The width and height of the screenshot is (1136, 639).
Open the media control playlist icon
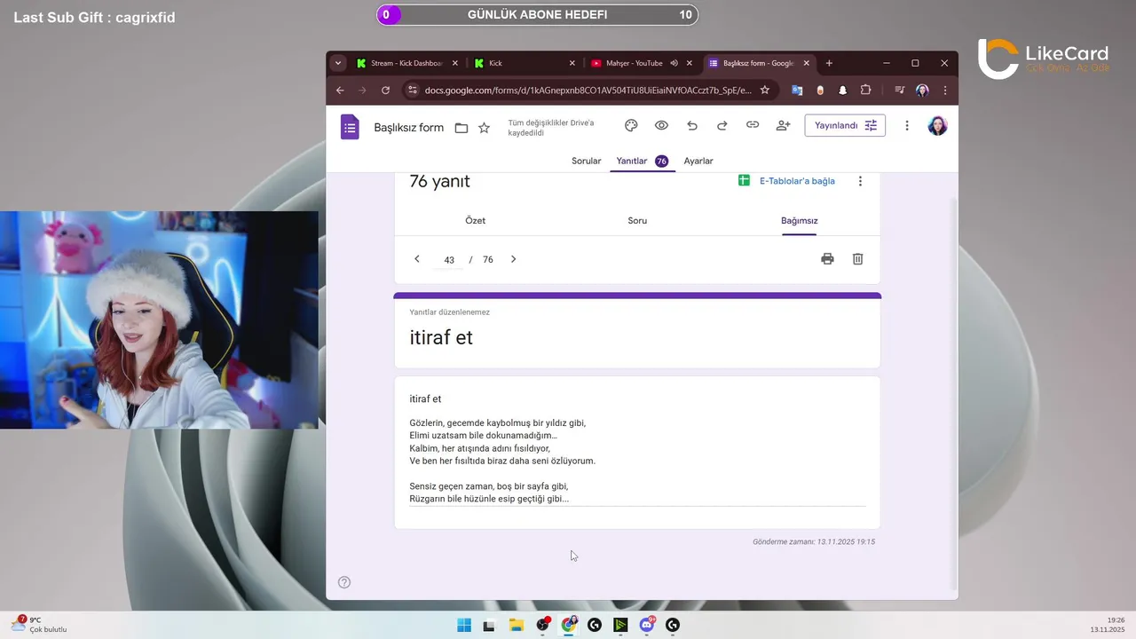coord(899,90)
